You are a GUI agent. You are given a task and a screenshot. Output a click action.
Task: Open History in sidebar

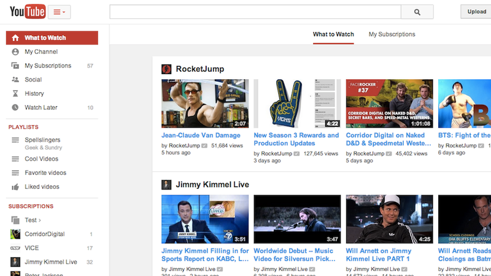click(x=34, y=94)
